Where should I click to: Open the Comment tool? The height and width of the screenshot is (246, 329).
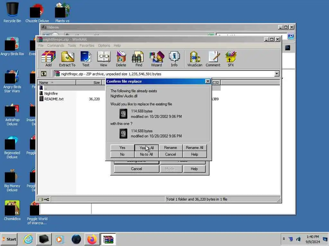(213, 59)
